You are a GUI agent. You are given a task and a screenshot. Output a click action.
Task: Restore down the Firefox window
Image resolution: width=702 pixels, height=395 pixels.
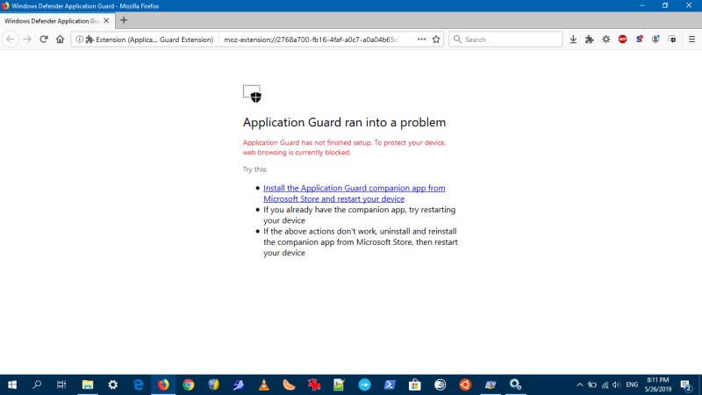(665, 6)
